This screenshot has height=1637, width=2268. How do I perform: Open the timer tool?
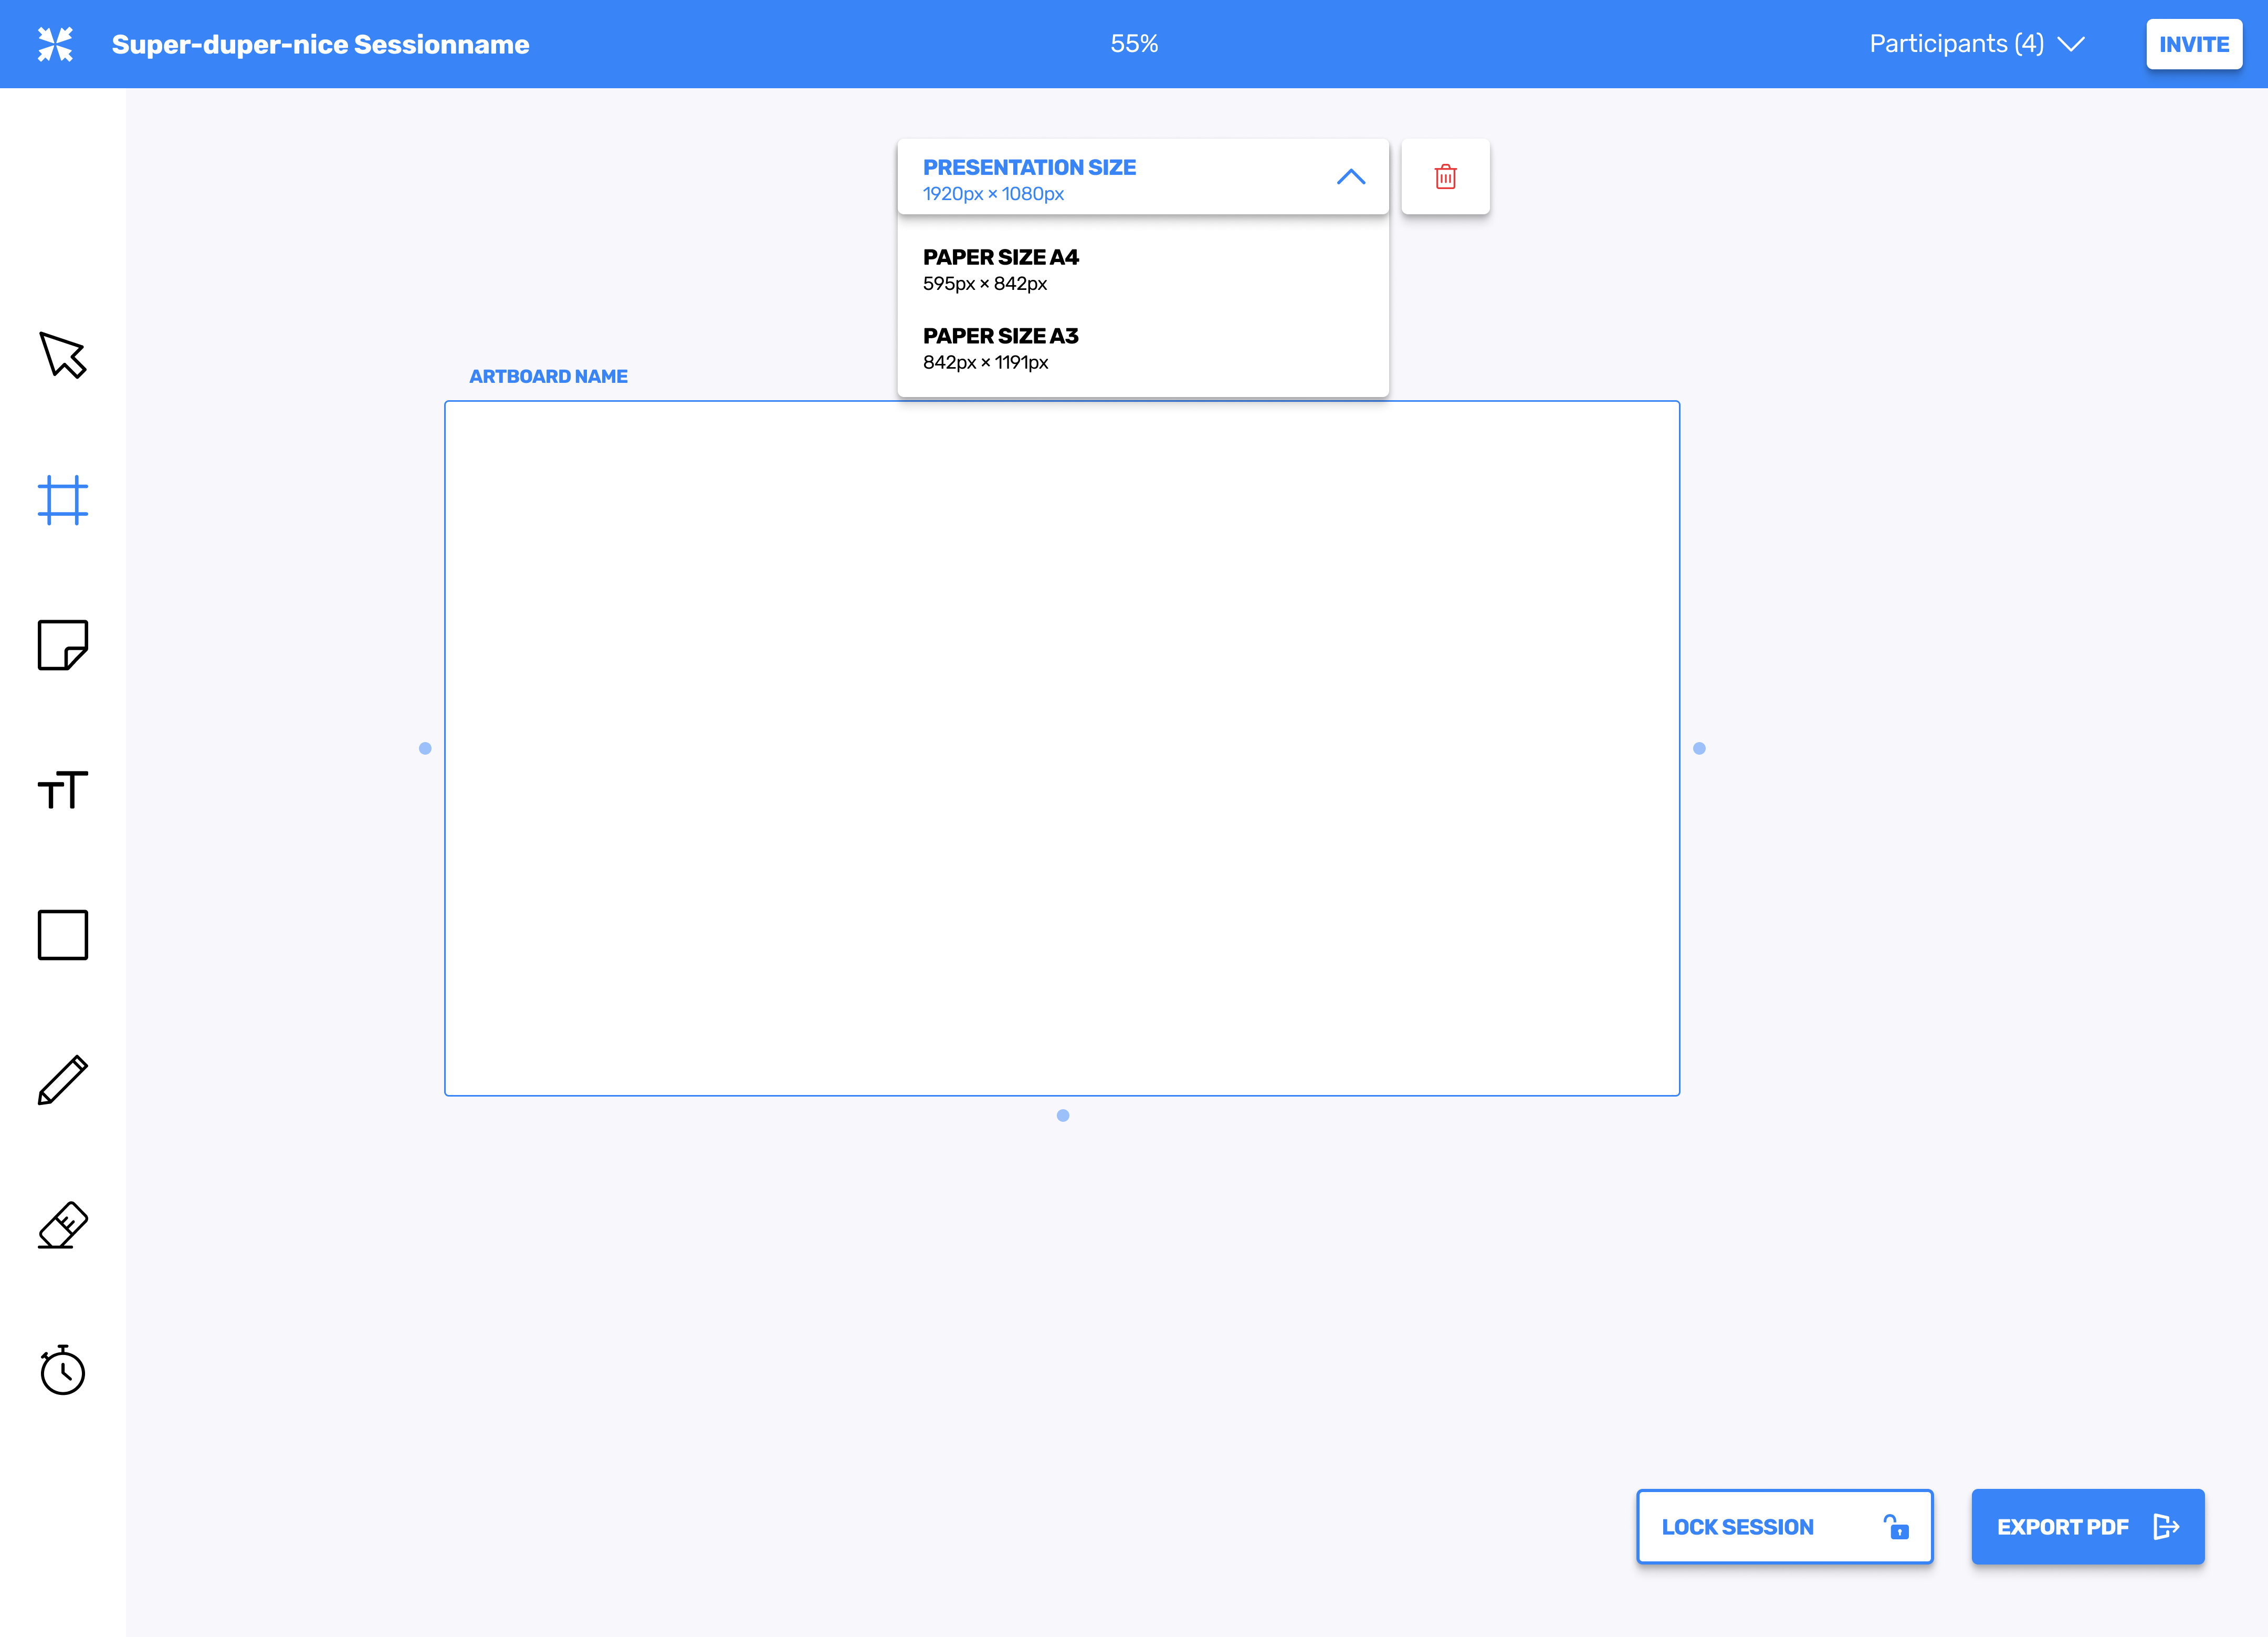(63, 1370)
